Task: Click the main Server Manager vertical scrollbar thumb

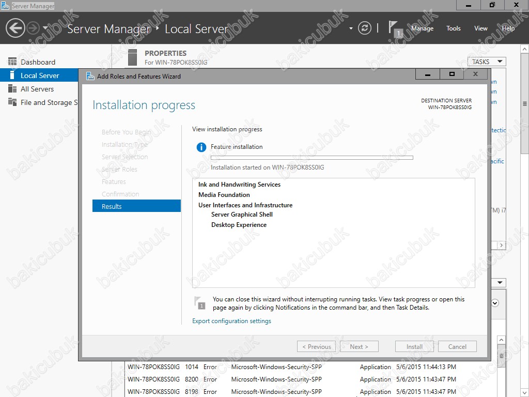Action: [525, 104]
